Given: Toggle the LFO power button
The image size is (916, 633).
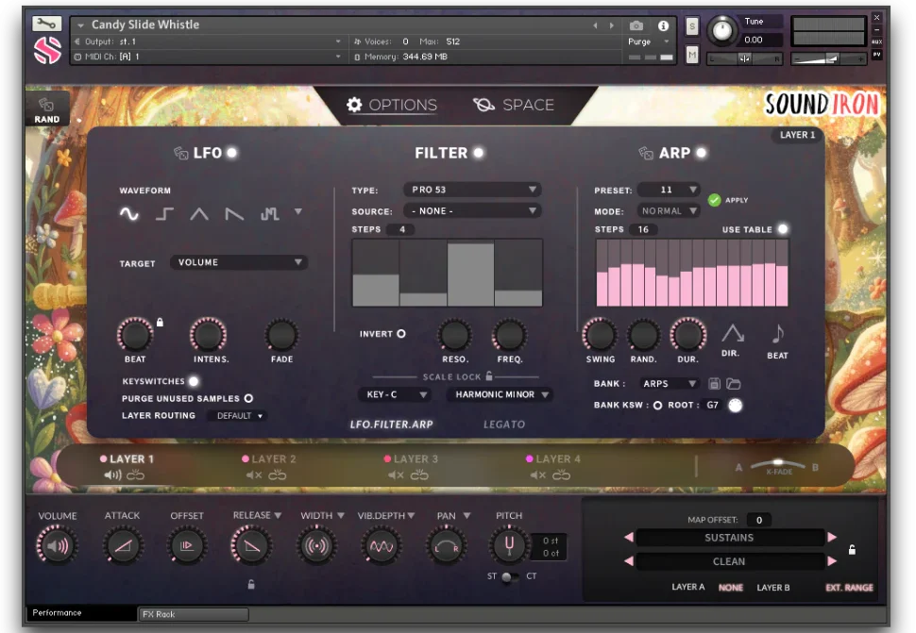Looking at the screenshot, I should [231, 153].
